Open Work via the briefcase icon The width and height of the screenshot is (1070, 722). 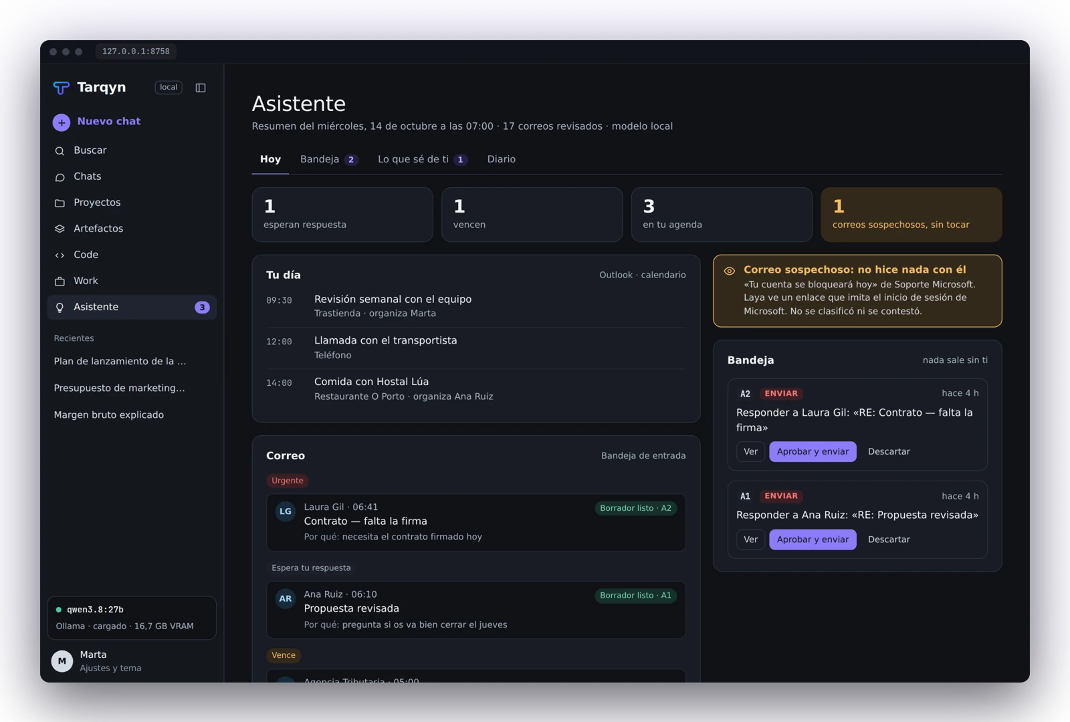(x=60, y=281)
